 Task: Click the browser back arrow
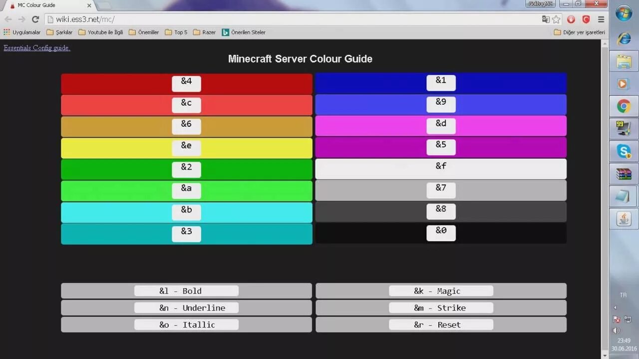[8, 19]
